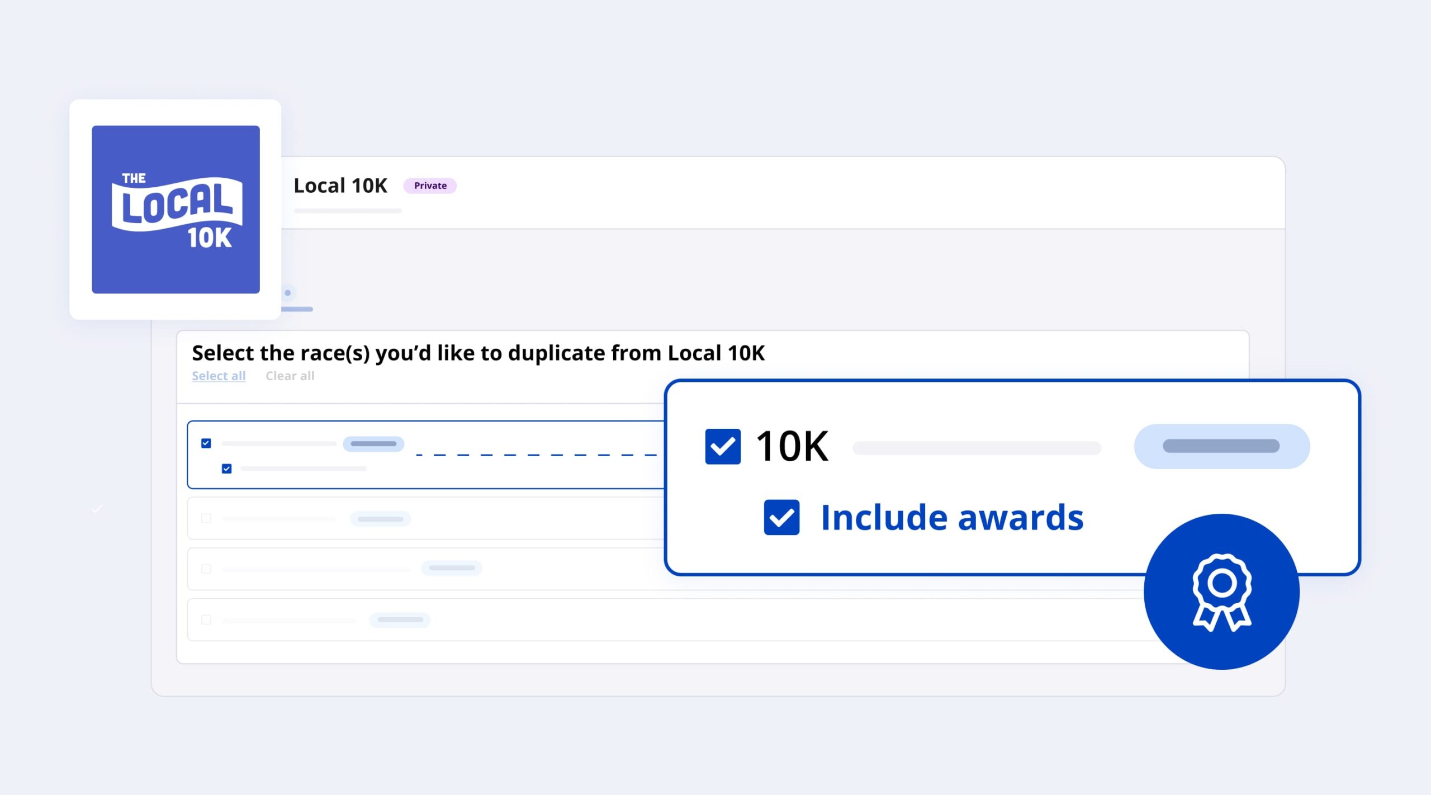Viewport: 1431px width, 795px height.
Task: Click the award ribbon icon
Action: point(1221,591)
